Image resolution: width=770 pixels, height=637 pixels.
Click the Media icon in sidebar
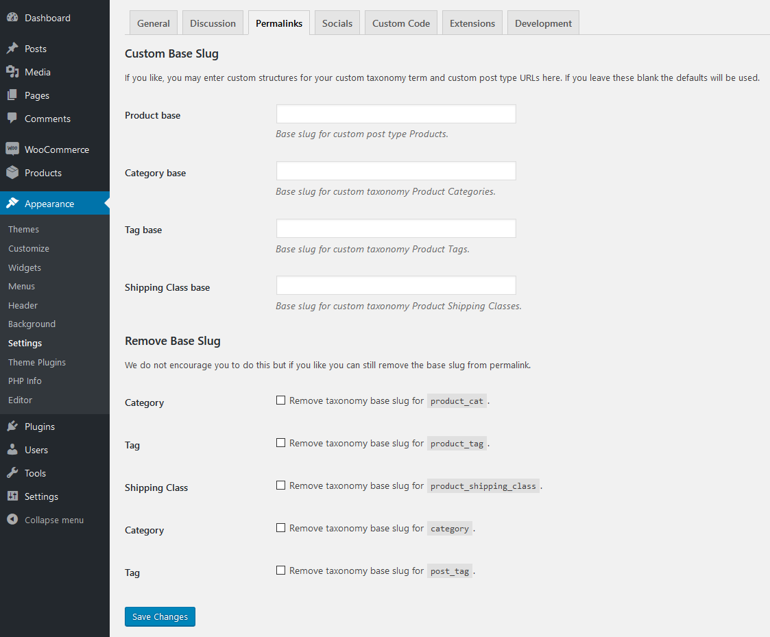pos(12,72)
